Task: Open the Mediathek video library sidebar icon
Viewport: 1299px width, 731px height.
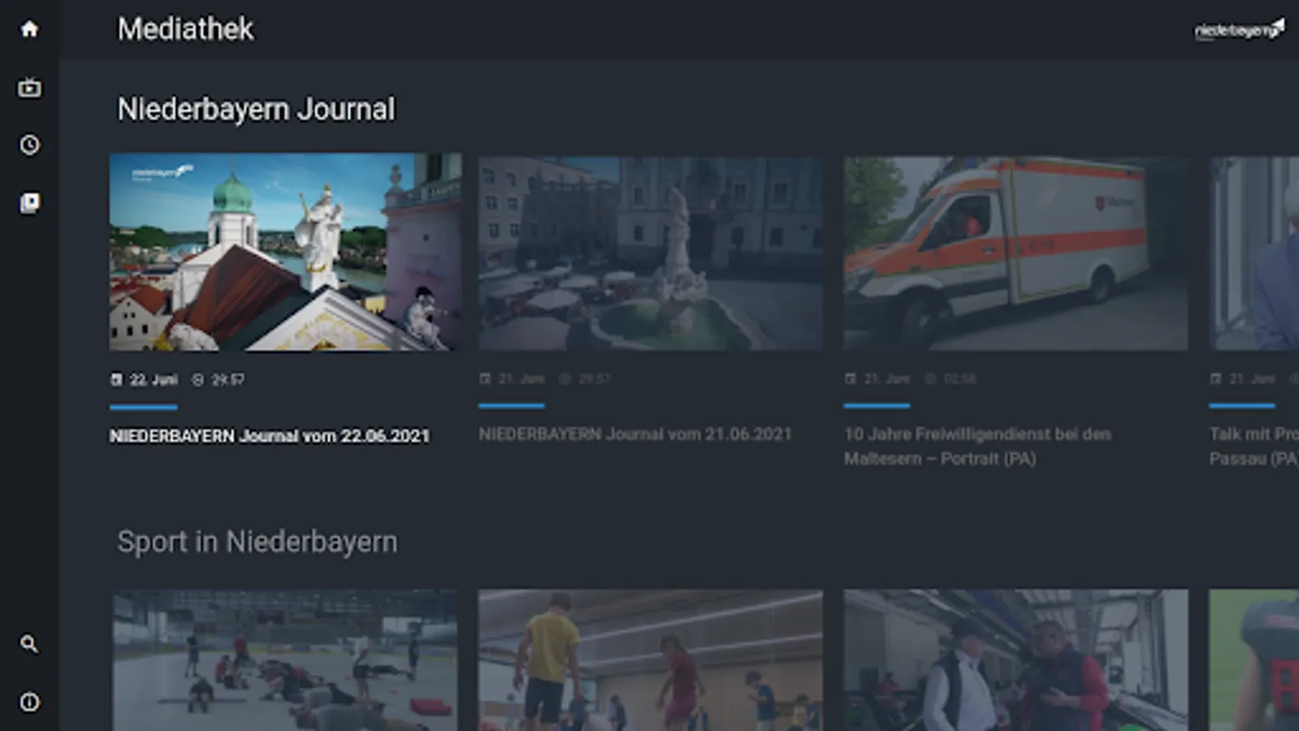Action: click(x=29, y=202)
